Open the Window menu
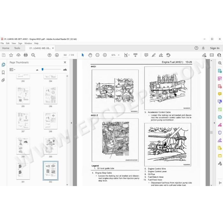Screen dimensions: 223x223 pyautogui.click(x=28, y=43)
